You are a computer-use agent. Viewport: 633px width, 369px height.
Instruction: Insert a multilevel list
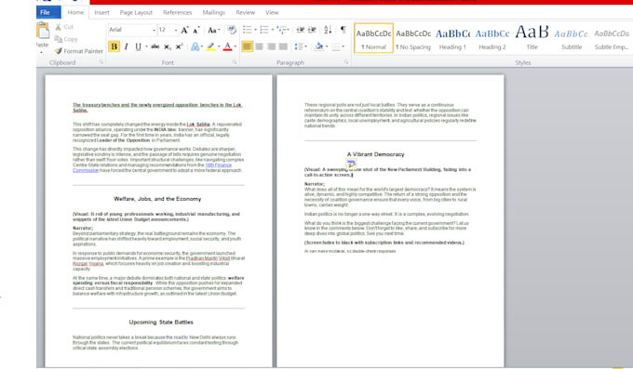(282, 30)
